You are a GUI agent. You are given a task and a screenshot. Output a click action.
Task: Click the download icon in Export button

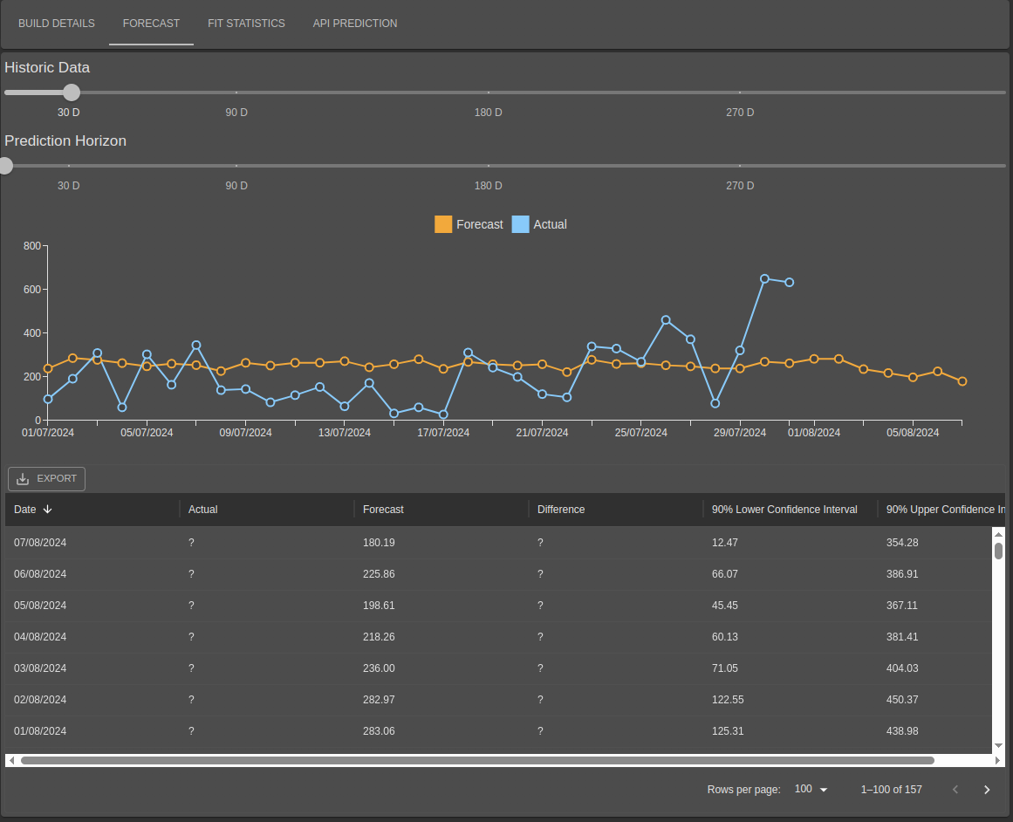23,479
